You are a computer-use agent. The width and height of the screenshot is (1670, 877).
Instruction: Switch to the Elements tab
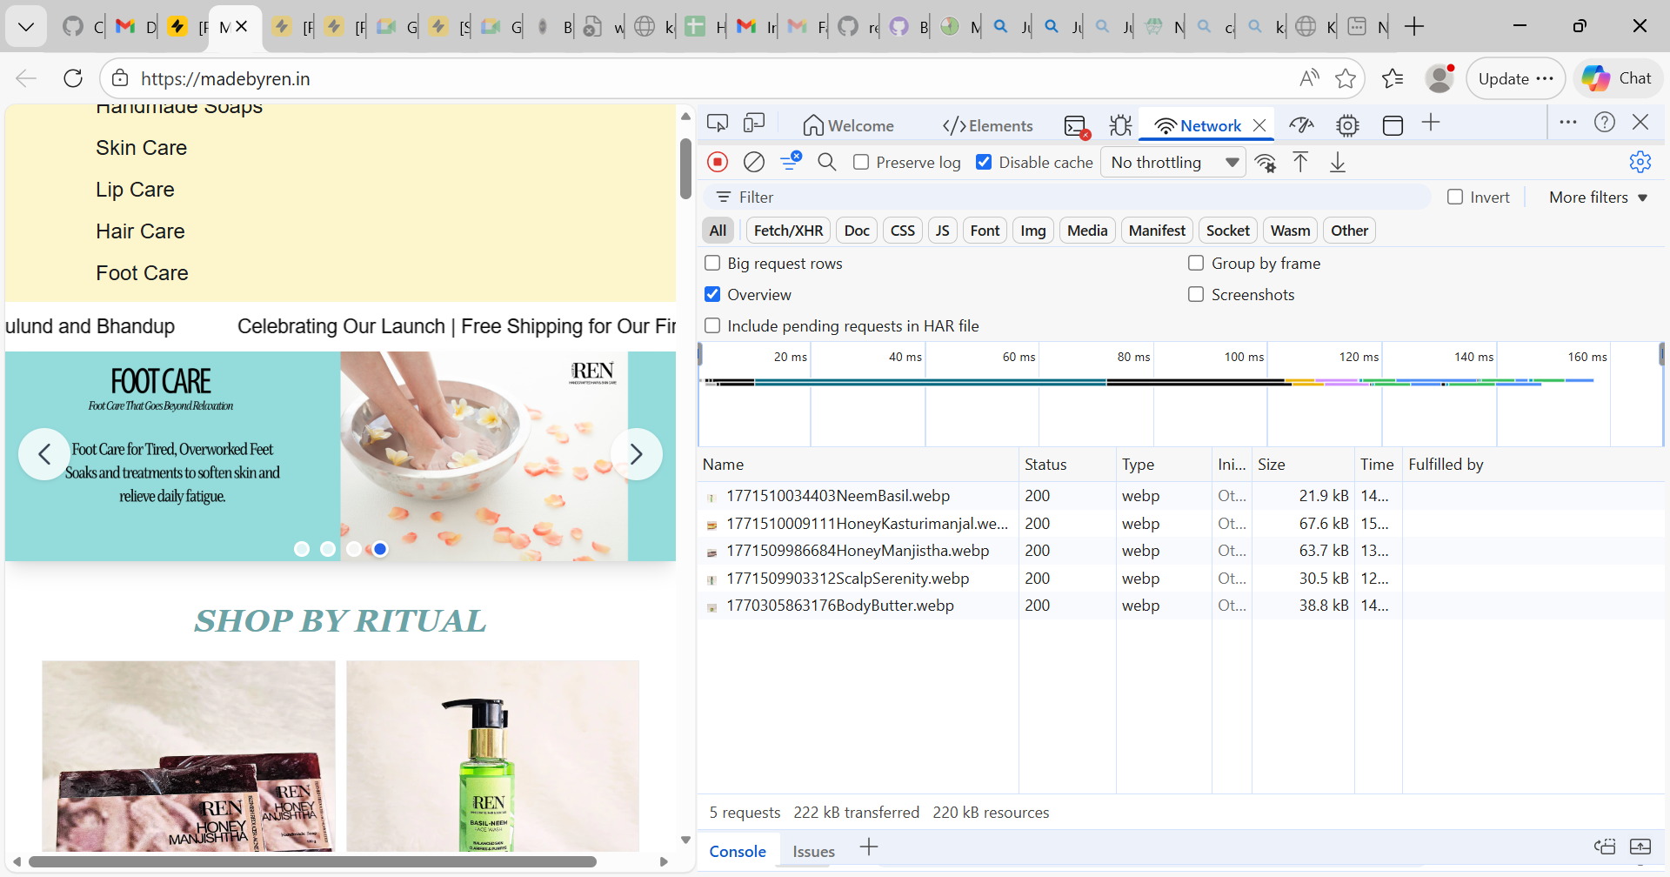987,125
